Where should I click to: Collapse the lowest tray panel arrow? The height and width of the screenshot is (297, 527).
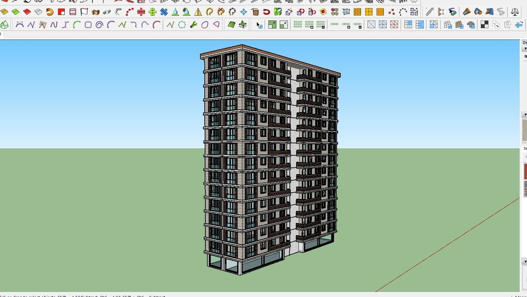click(x=525, y=261)
